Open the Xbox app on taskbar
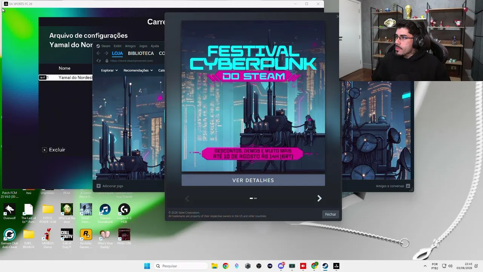This screenshot has height=272, width=483. 292,266
